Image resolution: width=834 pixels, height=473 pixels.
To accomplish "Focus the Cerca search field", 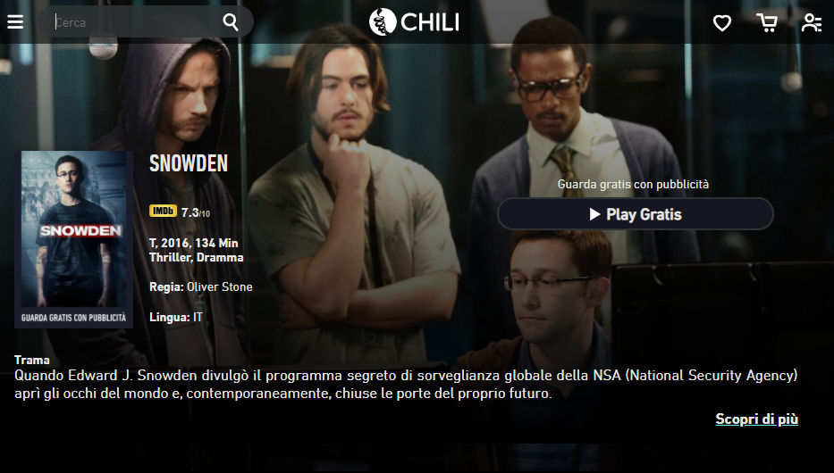I will pyautogui.click(x=136, y=22).
